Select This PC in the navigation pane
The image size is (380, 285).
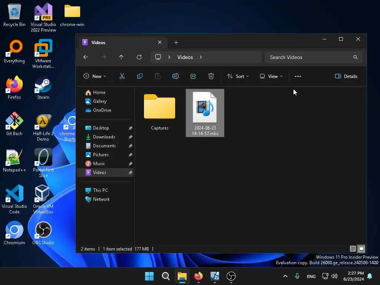(105, 190)
